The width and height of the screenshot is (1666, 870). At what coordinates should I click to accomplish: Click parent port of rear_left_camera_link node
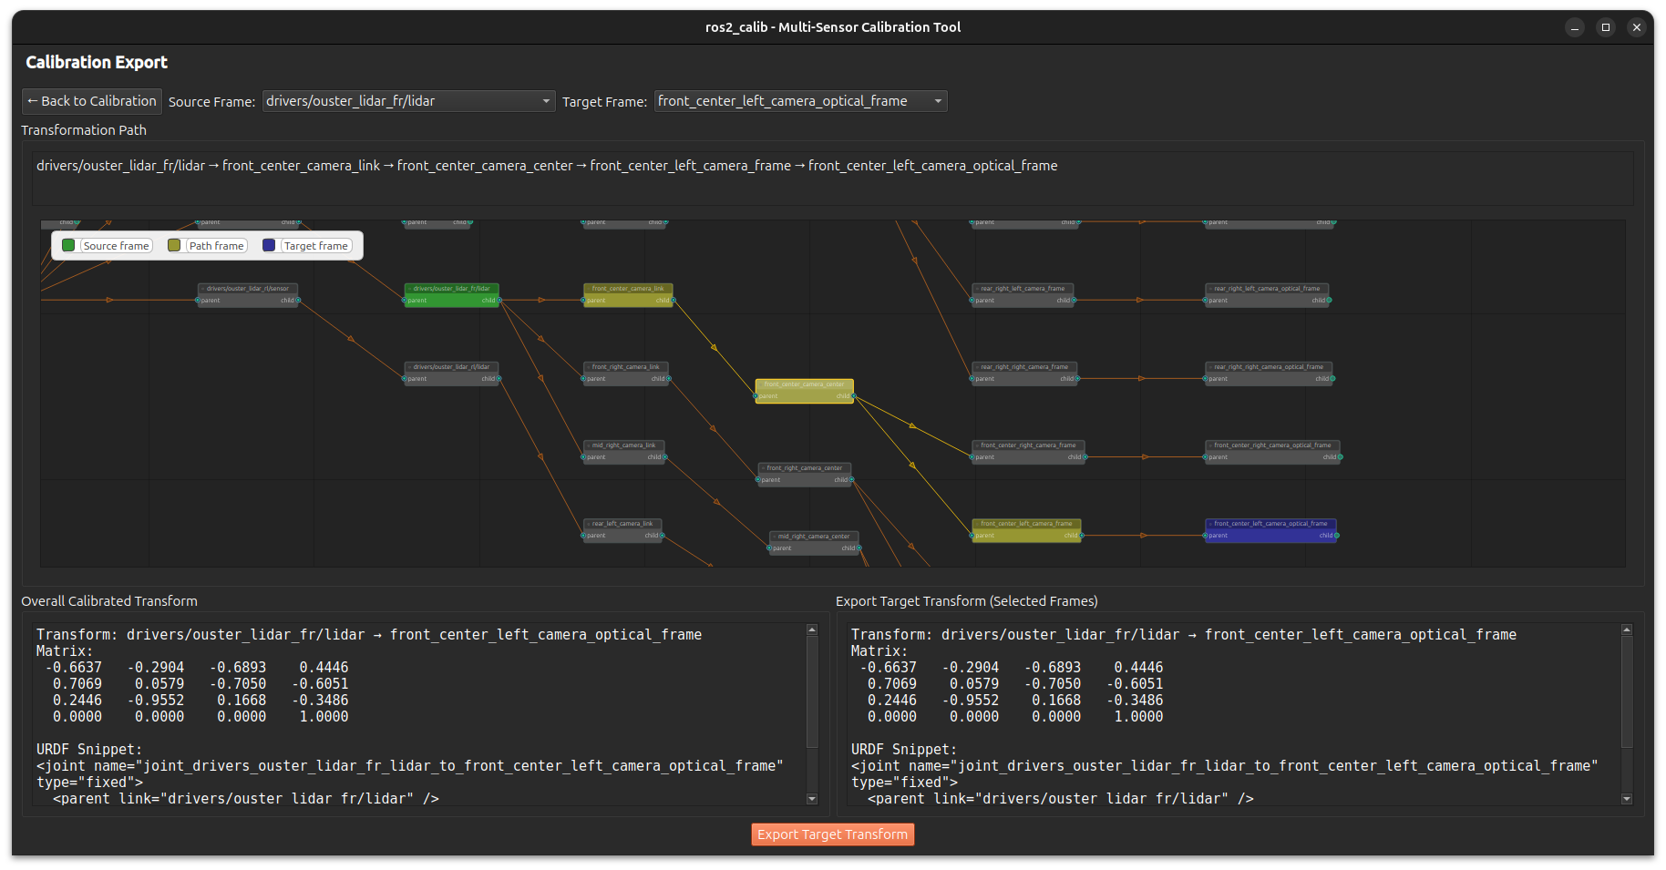click(x=584, y=535)
